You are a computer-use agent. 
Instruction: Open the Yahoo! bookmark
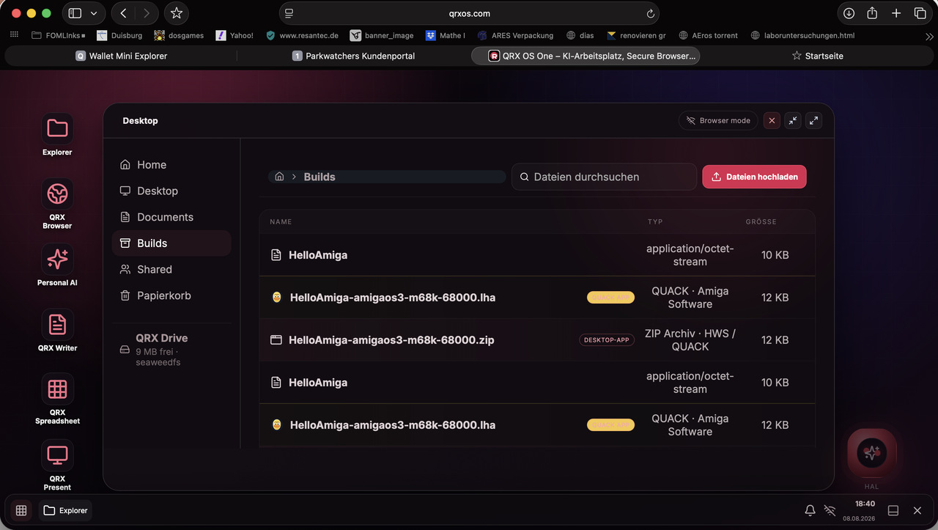coord(234,35)
